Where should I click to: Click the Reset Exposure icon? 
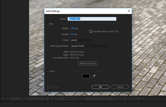pos(138,99)
